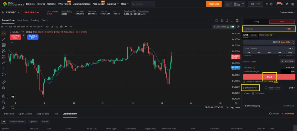Viewport: 297px width, 131px height.
Task: Activate the zoom in tool
Action: 4,88
